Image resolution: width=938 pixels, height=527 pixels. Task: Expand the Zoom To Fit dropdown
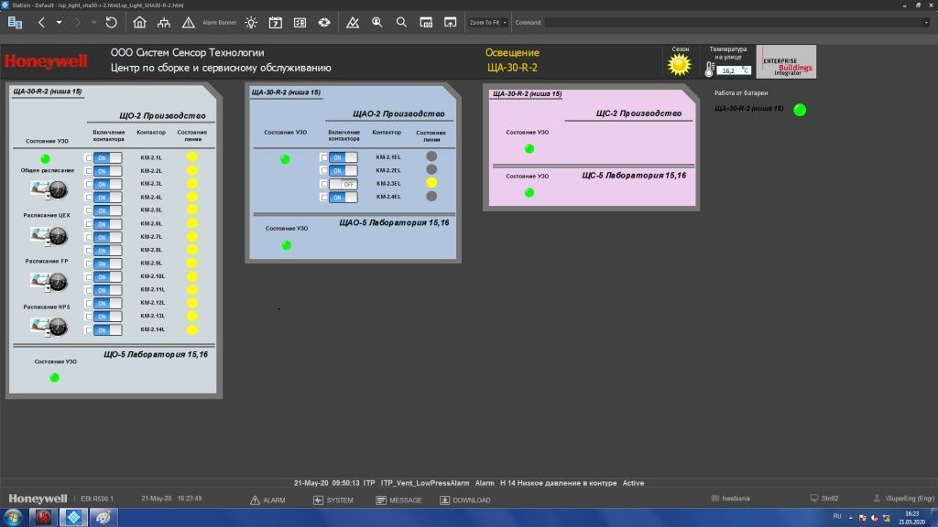pos(504,22)
